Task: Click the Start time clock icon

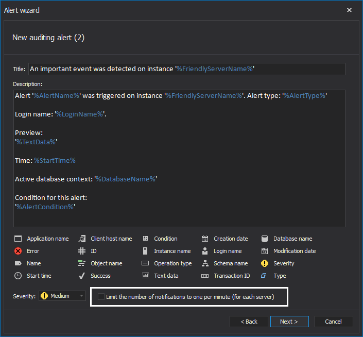Action: pyautogui.click(x=18, y=276)
